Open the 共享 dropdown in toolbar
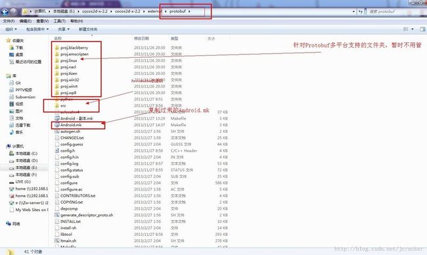 click(x=64, y=29)
